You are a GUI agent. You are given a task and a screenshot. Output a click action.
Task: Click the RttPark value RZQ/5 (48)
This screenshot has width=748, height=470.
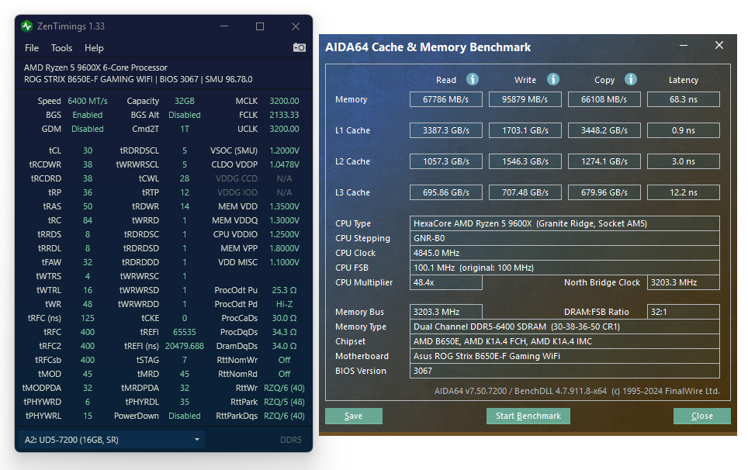284,402
